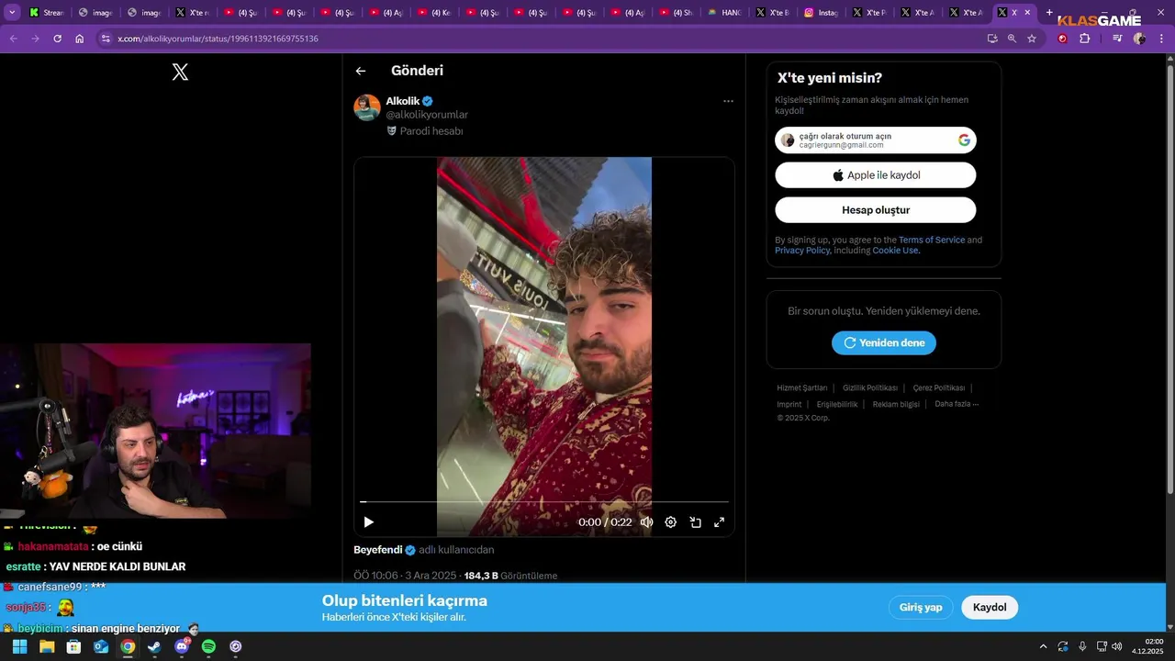The height and width of the screenshot is (661, 1175).
Task: Open the Privacy Policy link
Action: pyautogui.click(x=802, y=251)
